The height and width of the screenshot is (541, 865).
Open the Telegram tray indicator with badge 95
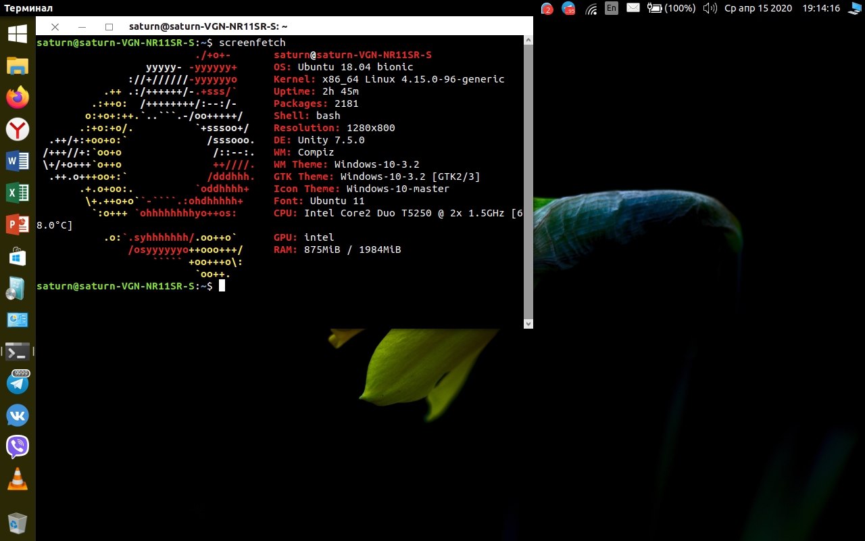[568, 9]
